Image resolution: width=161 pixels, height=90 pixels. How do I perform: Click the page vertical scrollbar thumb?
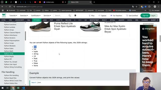pos(160,38)
